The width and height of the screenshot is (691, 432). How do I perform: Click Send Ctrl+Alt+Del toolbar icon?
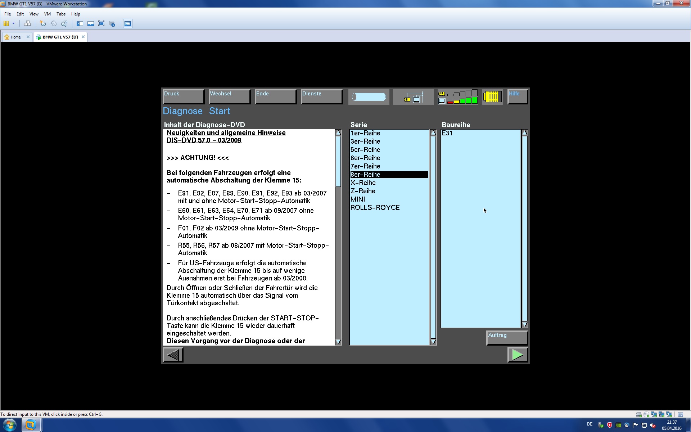click(27, 24)
